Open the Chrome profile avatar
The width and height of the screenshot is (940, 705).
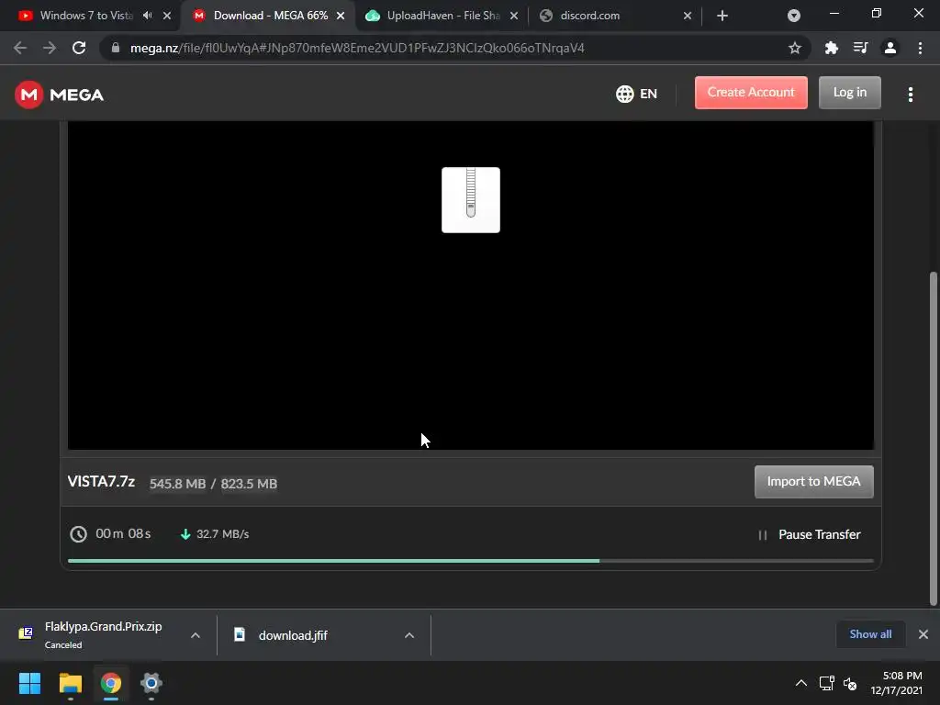click(890, 48)
